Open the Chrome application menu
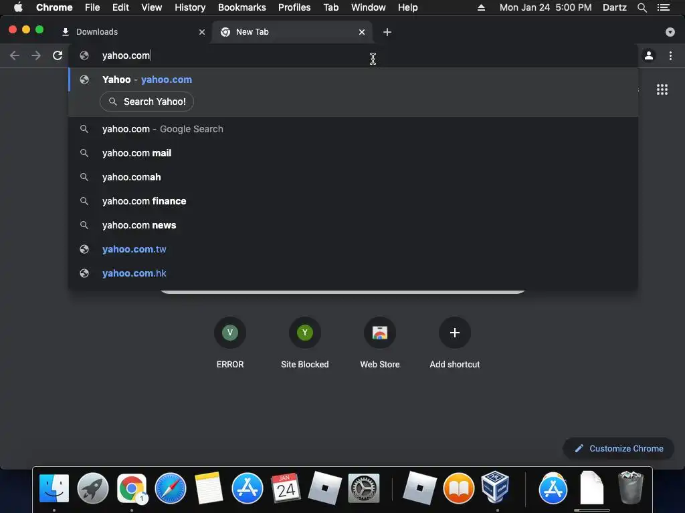685x513 pixels. (x=54, y=7)
